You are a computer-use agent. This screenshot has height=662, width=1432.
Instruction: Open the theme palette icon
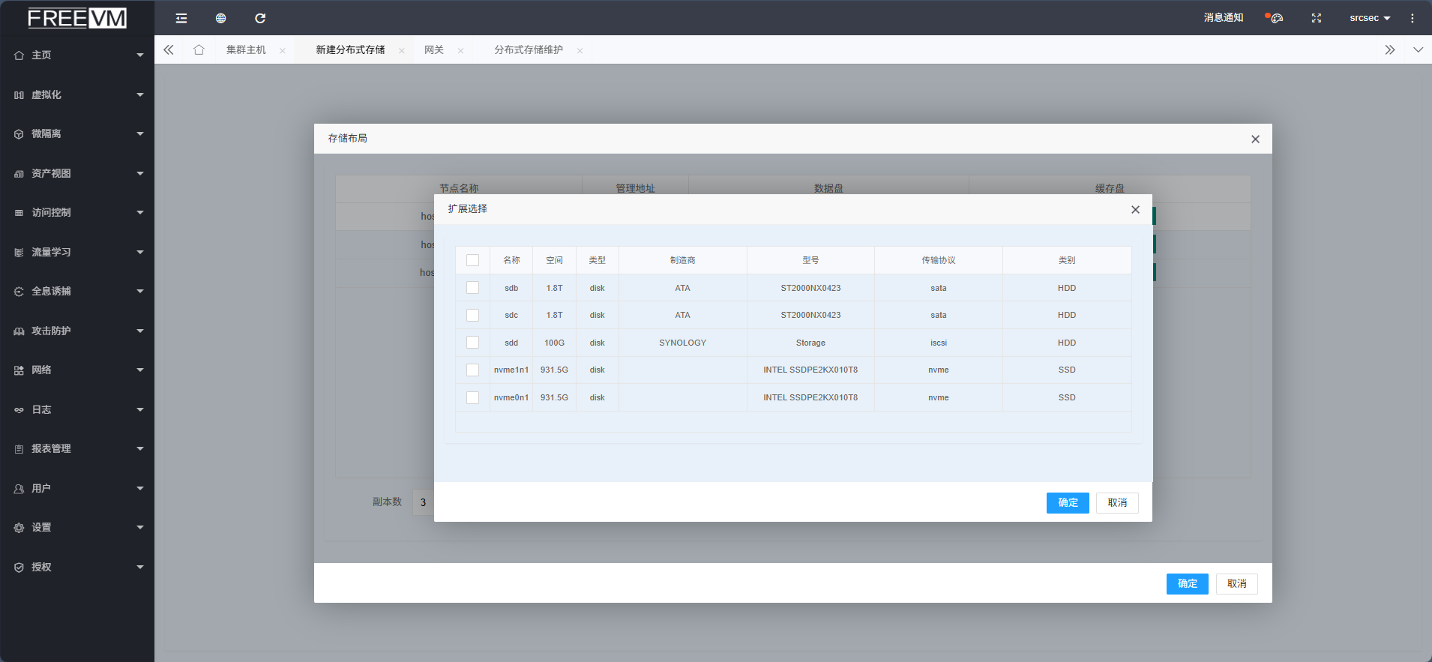pyautogui.click(x=1276, y=18)
